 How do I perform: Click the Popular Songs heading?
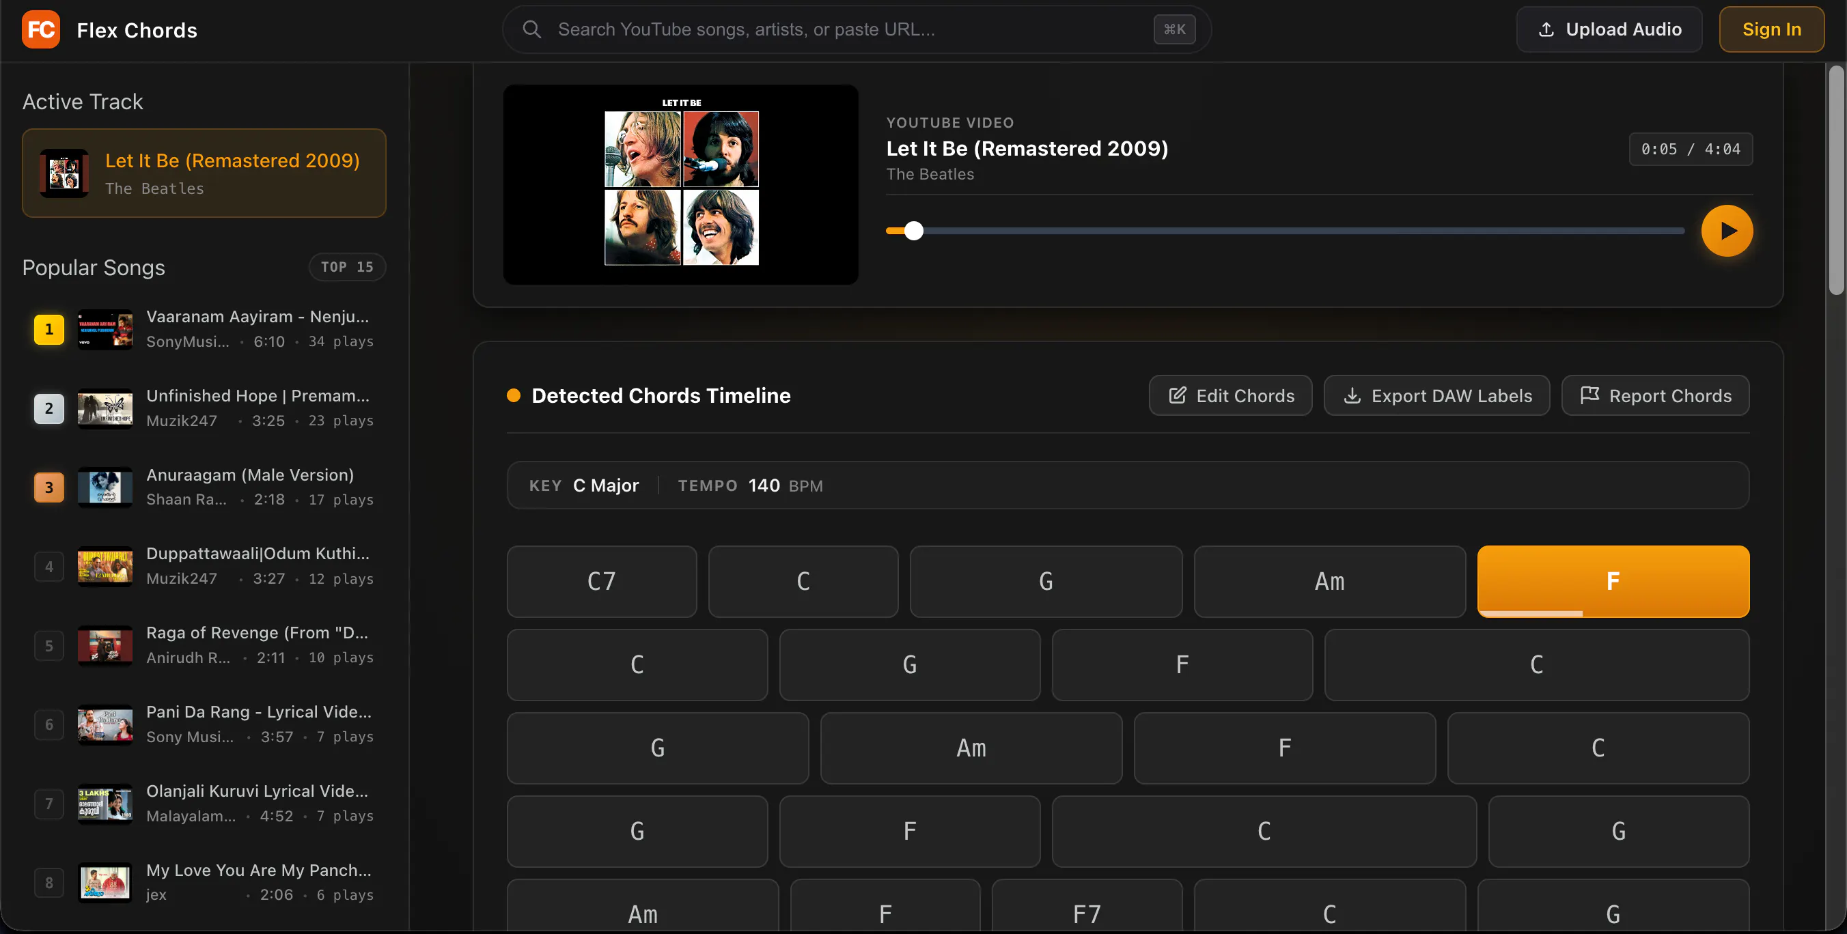[94, 268]
